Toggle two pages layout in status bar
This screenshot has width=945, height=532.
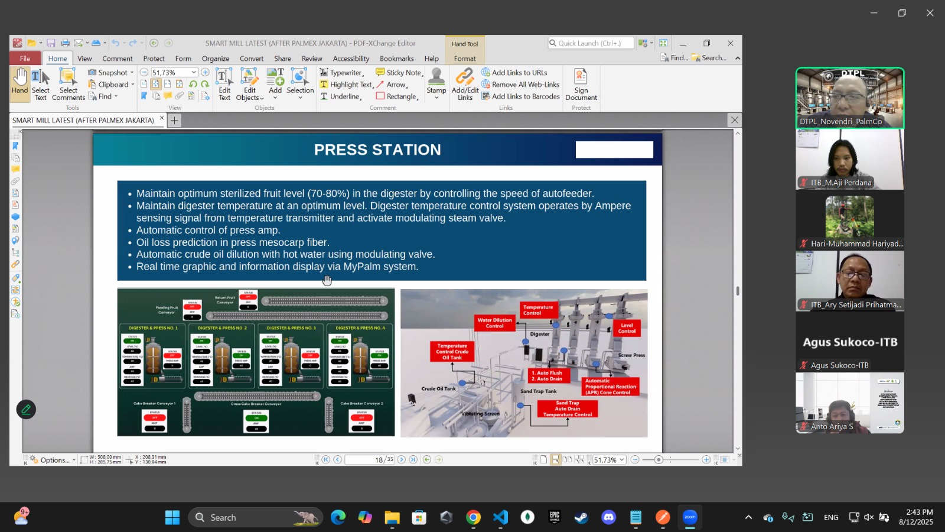[x=567, y=459]
